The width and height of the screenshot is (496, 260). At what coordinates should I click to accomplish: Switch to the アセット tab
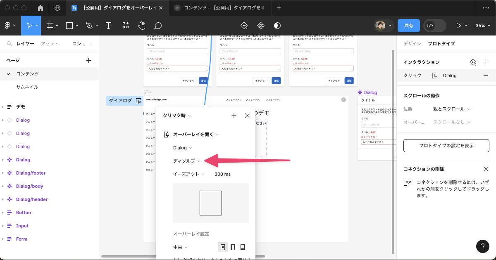(x=50, y=44)
